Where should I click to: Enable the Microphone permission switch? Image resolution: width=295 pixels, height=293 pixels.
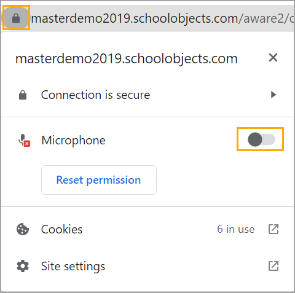click(261, 139)
